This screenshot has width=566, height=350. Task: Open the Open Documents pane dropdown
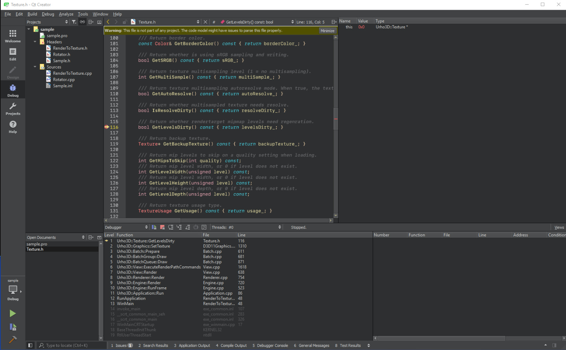pyautogui.click(x=55, y=237)
